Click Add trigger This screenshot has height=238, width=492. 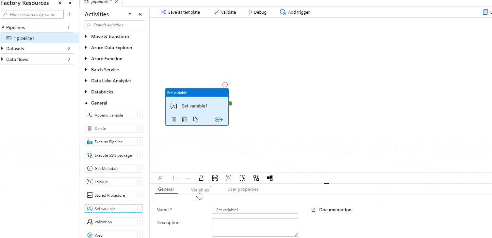click(295, 12)
